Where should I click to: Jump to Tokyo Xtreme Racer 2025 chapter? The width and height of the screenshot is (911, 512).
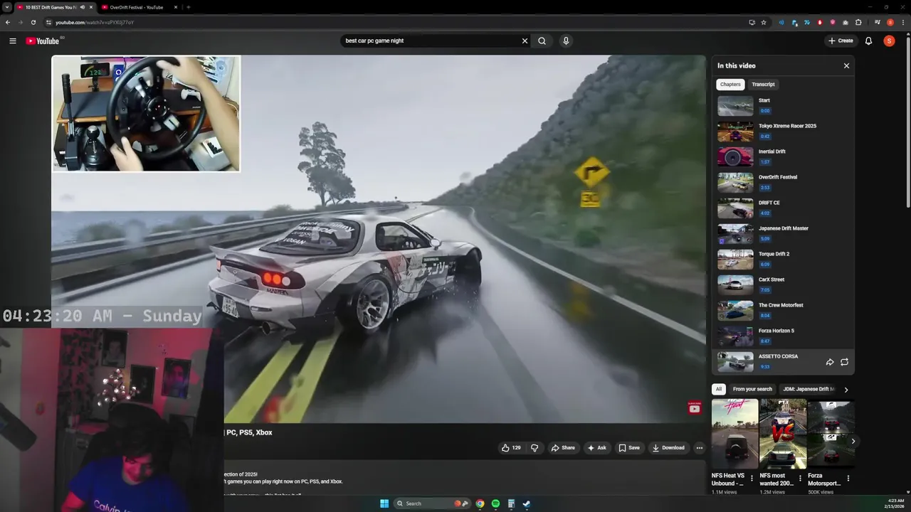[783, 131]
